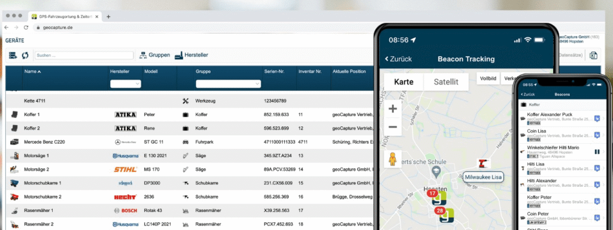
Task: Click the Mercede Benz C220 thumbnail
Action: (x=14, y=142)
